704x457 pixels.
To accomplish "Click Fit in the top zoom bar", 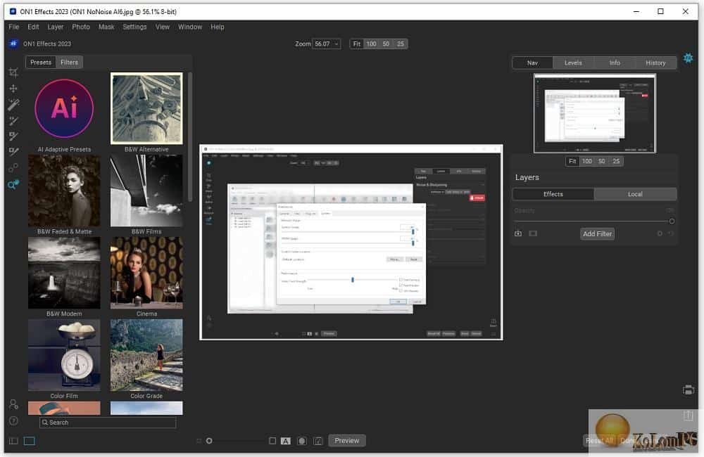I will tap(356, 44).
